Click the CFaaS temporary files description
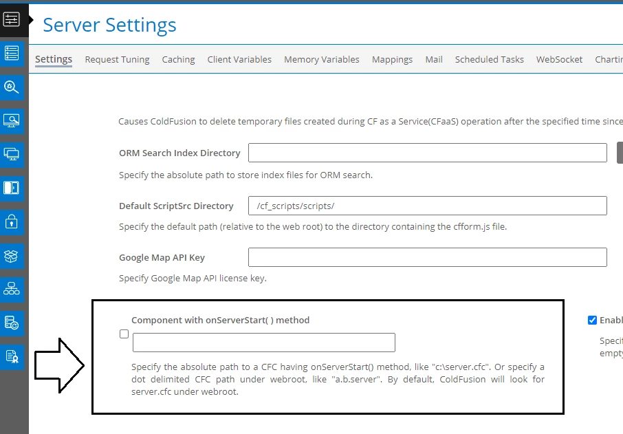The width and height of the screenshot is (623, 434). click(371, 121)
